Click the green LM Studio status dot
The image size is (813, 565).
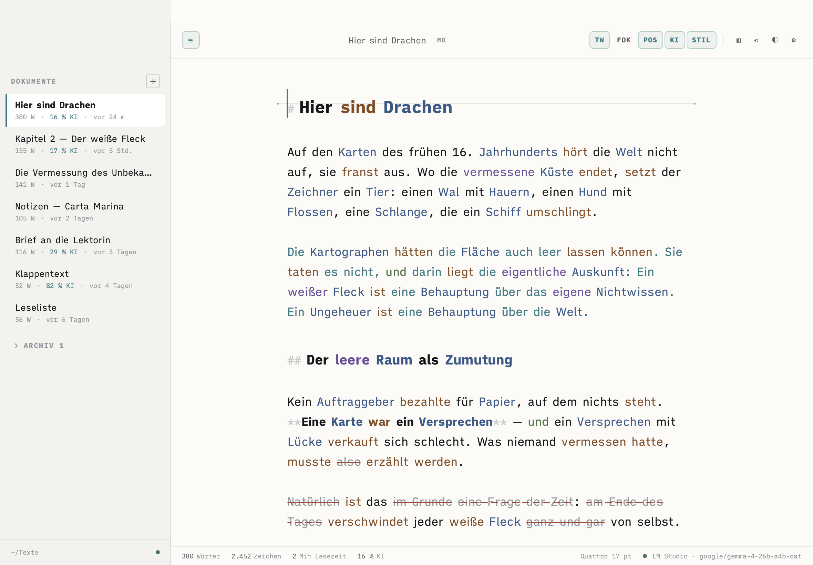point(645,556)
